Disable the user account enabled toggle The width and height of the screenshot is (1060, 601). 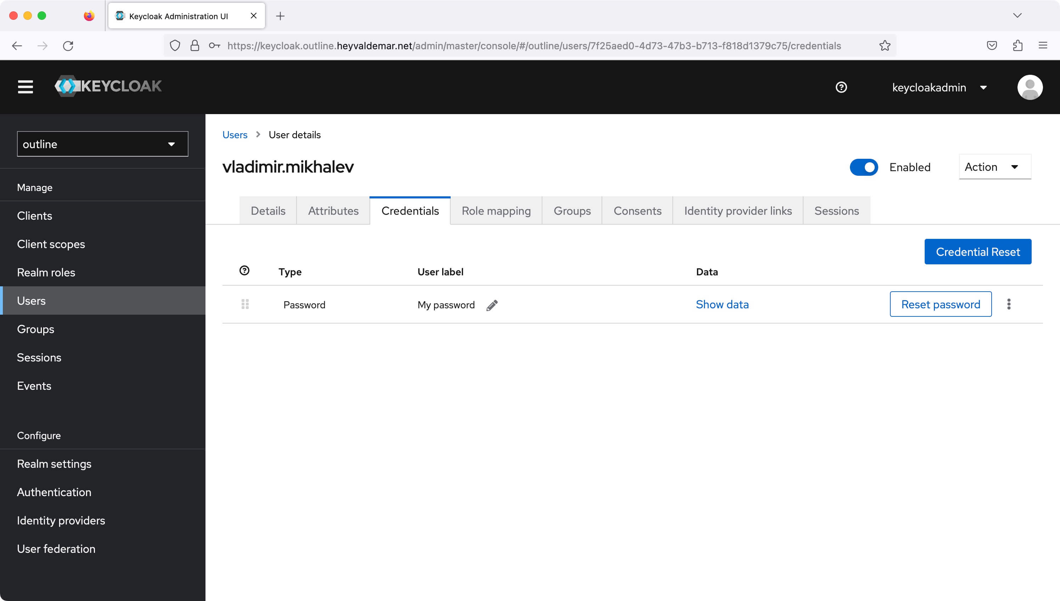pos(863,166)
